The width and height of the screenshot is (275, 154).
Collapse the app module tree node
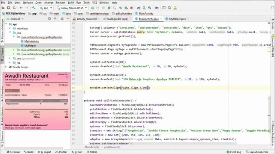click(x=6, y=24)
